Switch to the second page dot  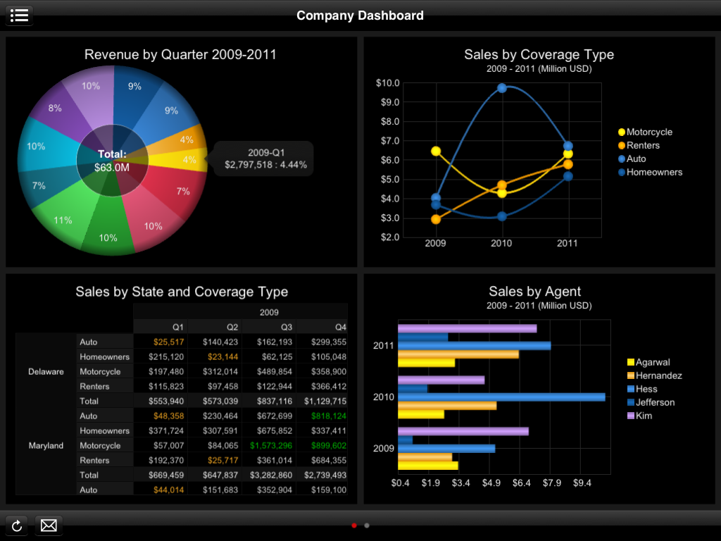[x=367, y=526]
